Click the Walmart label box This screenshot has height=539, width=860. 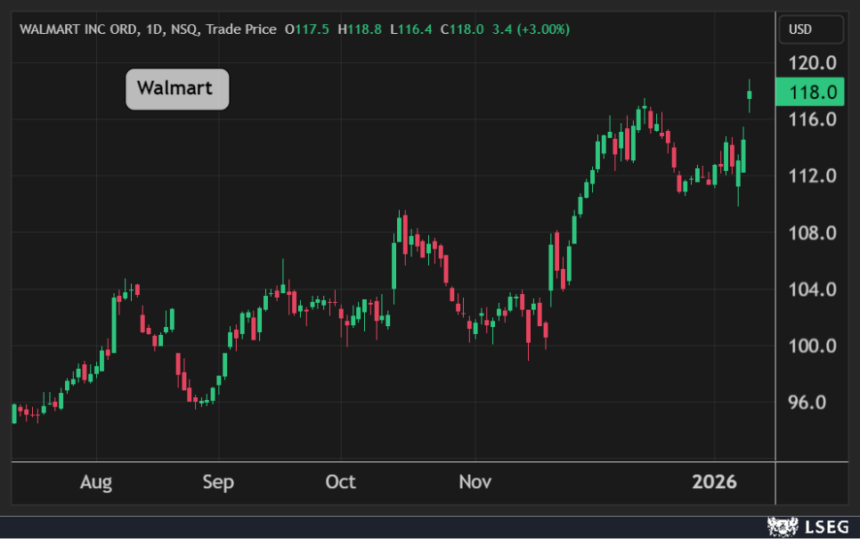tap(176, 89)
